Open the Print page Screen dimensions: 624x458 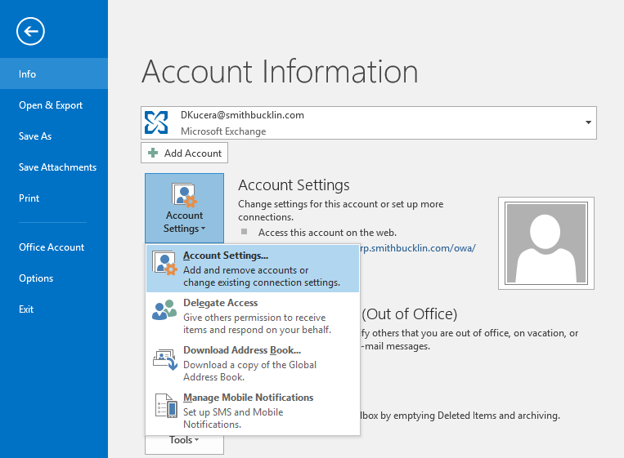[x=54, y=198]
